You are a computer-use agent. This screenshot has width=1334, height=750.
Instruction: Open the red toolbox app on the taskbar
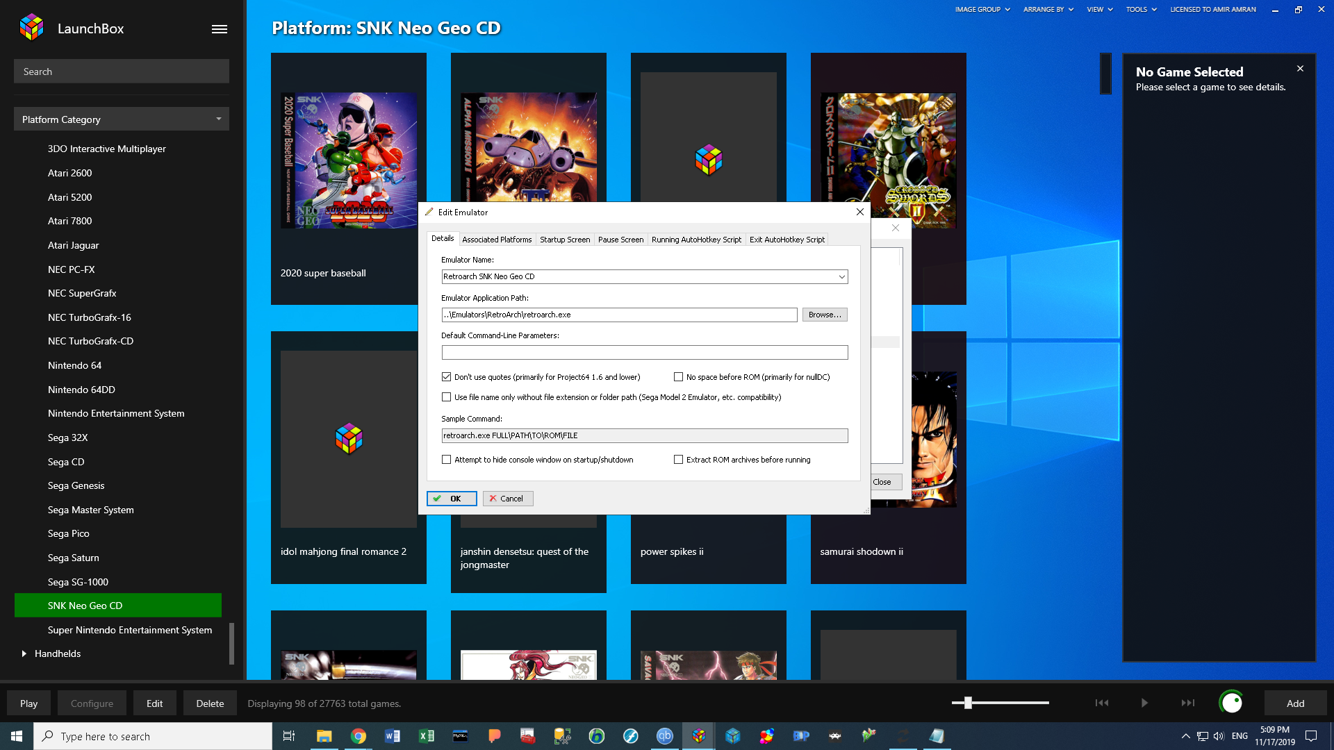(x=528, y=736)
